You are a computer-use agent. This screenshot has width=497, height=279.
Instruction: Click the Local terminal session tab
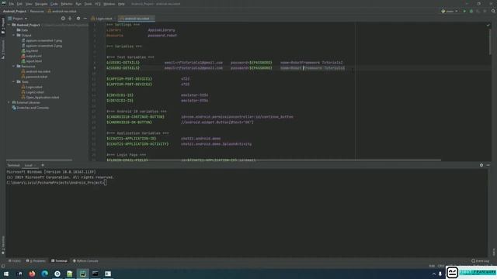coord(29,165)
